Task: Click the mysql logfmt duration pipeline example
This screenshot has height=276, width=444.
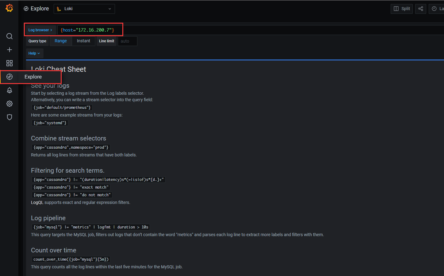Action: pos(91,227)
